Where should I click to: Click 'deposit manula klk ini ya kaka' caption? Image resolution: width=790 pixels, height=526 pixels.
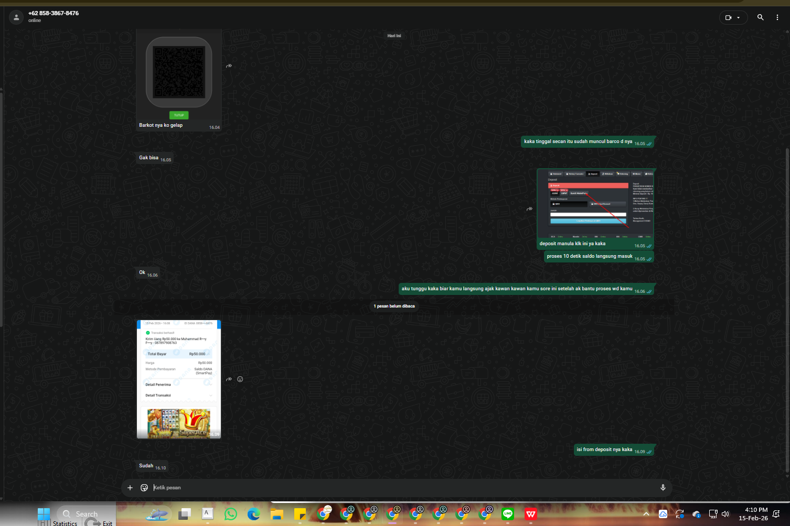[x=572, y=244]
